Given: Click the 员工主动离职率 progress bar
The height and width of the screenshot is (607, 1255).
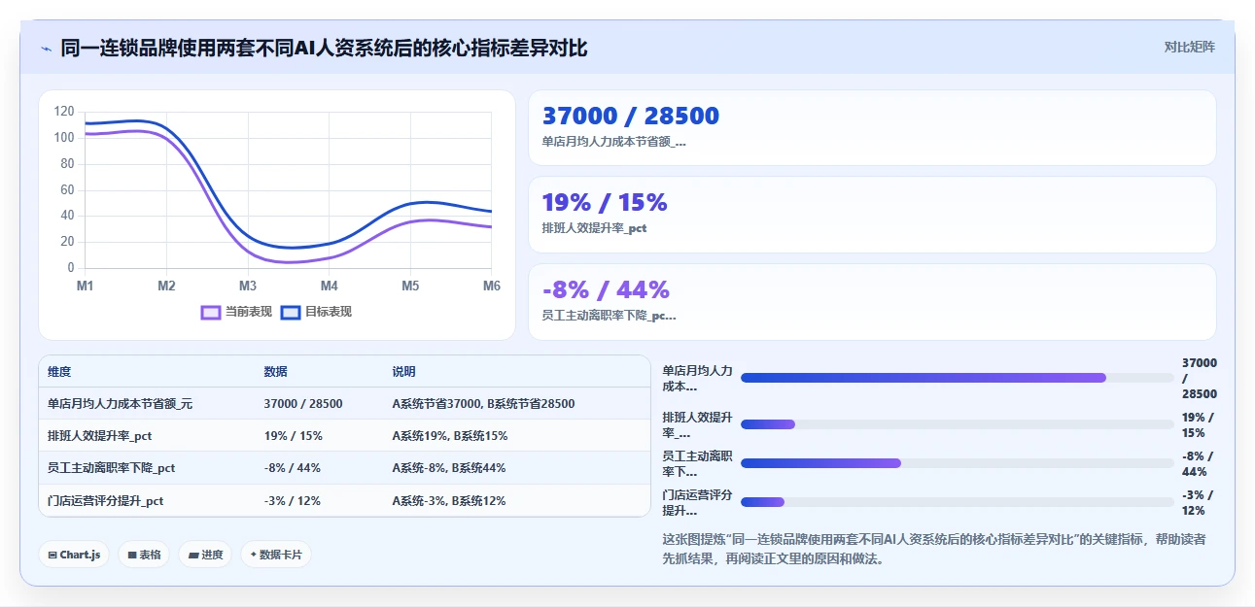Looking at the screenshot, I should 957,463.
